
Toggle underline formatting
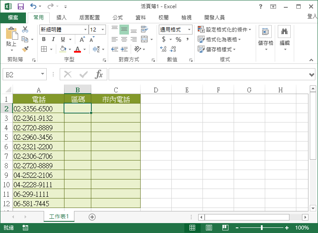63,39
